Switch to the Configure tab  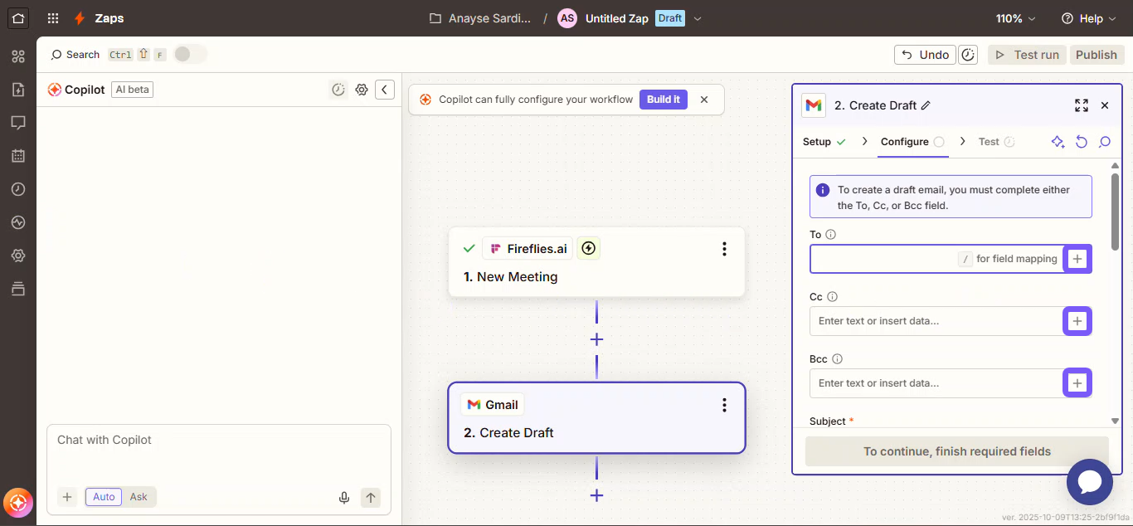(912, 142)
